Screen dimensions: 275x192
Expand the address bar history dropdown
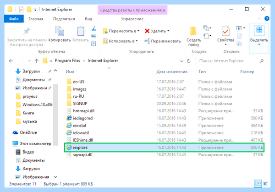point(181,61)
